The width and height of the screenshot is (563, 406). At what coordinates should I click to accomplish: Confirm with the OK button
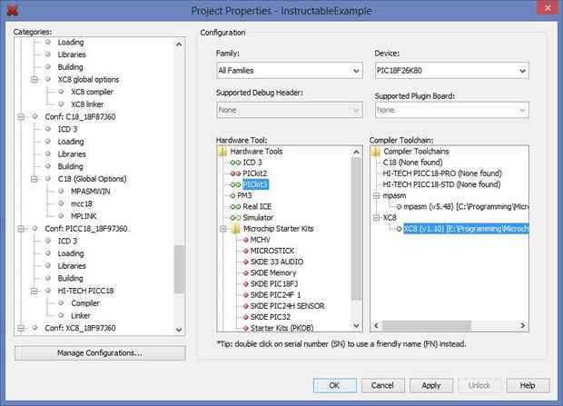click(x=335, y=385)
